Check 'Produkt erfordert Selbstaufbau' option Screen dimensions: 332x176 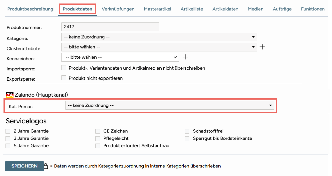(x=98, y=146)
